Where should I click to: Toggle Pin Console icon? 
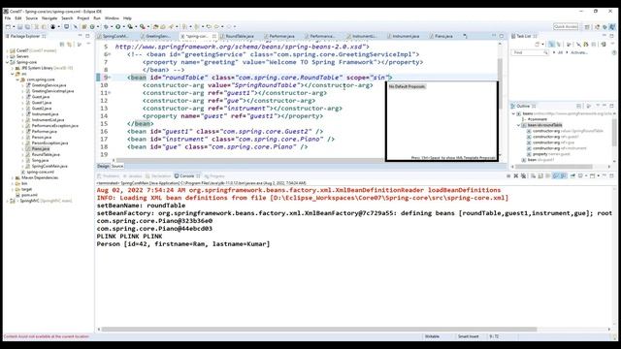[x=572, y=175]
